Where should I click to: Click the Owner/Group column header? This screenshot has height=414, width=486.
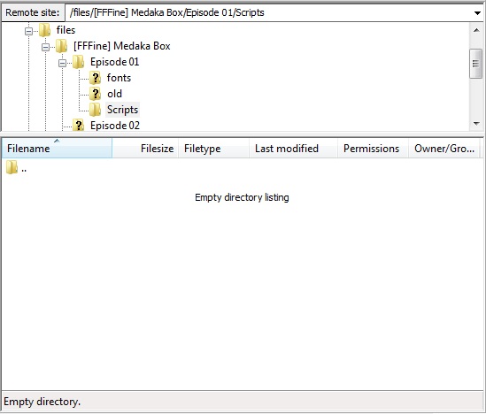click(444, 149)
